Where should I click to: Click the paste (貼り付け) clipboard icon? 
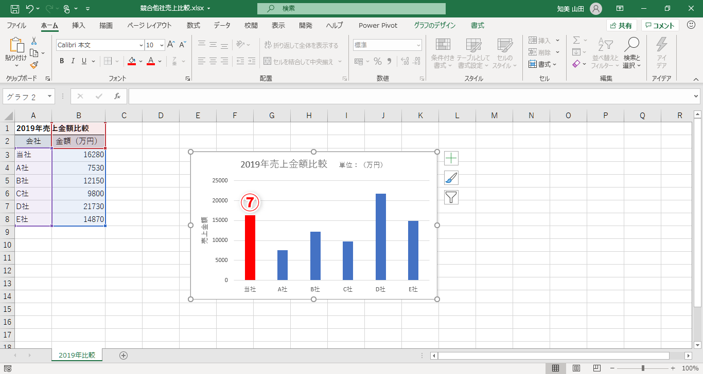click(x=16, y=46)
